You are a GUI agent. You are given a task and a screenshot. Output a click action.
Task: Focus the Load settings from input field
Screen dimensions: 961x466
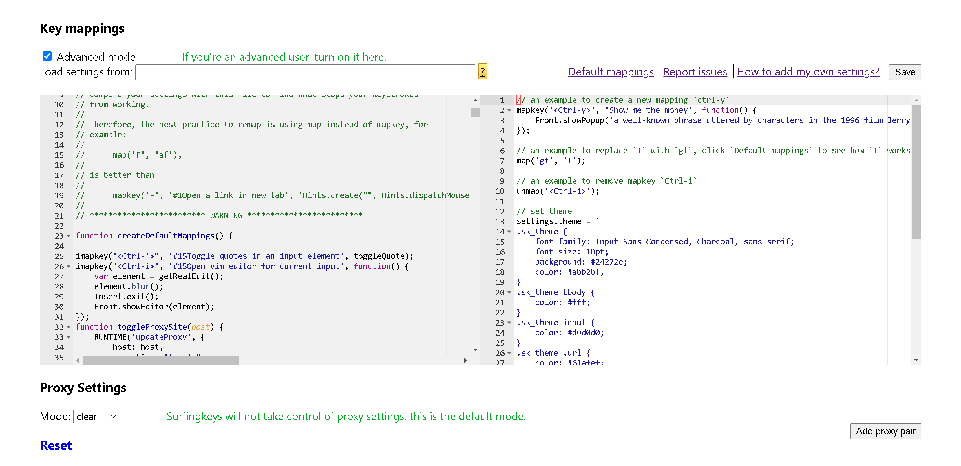point(305,72)
